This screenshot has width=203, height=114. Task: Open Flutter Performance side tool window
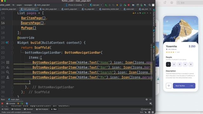154,17
